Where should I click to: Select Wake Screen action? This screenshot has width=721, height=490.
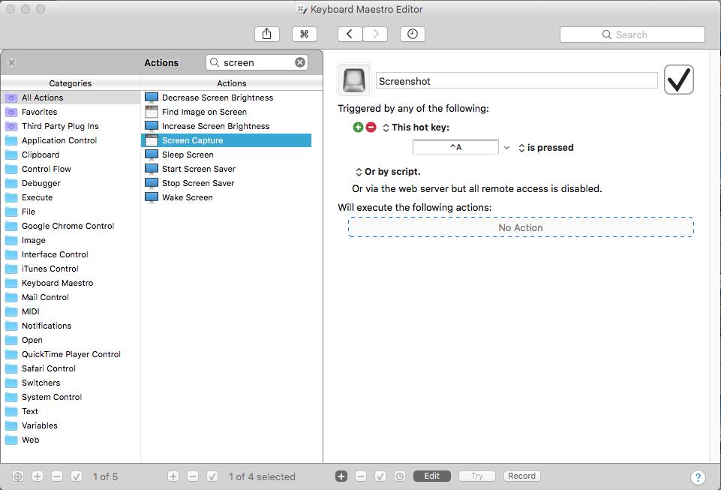click(227, 197)
